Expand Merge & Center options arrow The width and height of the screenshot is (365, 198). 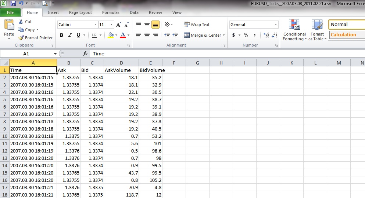pos(224,35)
